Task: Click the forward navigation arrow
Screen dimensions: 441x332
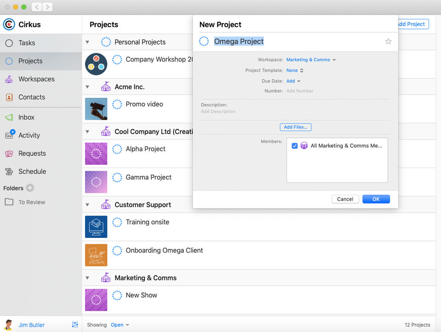Action: [x=47, y=7]
